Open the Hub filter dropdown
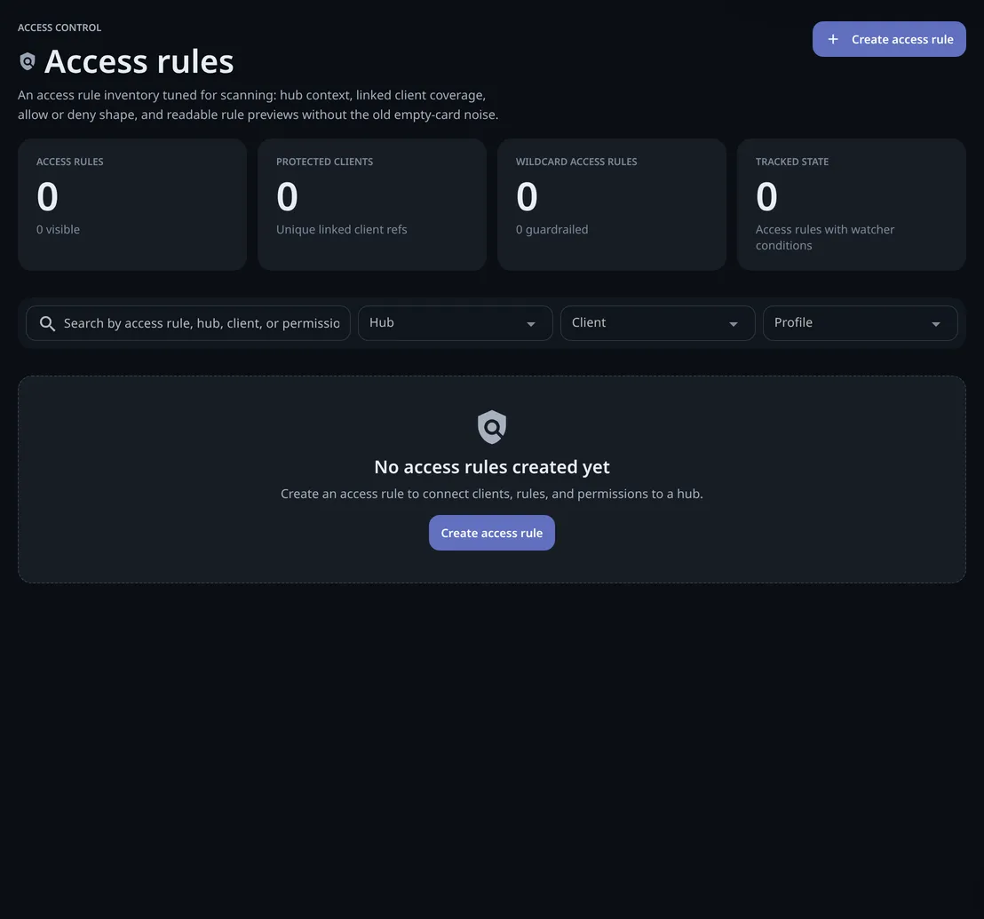984x919 pixels. (x=455, y=323)
